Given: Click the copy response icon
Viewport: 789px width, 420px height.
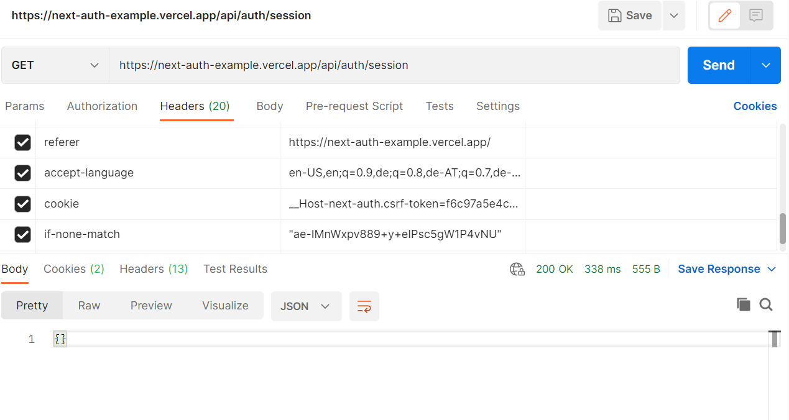Looking at the screenshot, I should point(744,304).
